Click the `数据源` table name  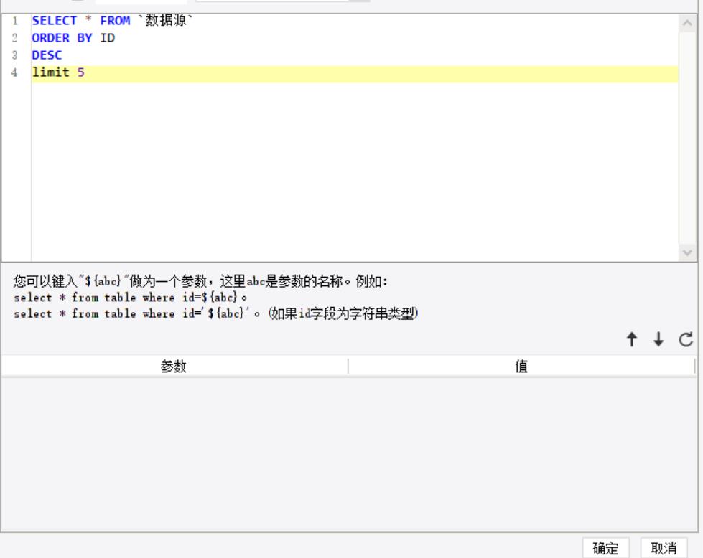point(165,21)
